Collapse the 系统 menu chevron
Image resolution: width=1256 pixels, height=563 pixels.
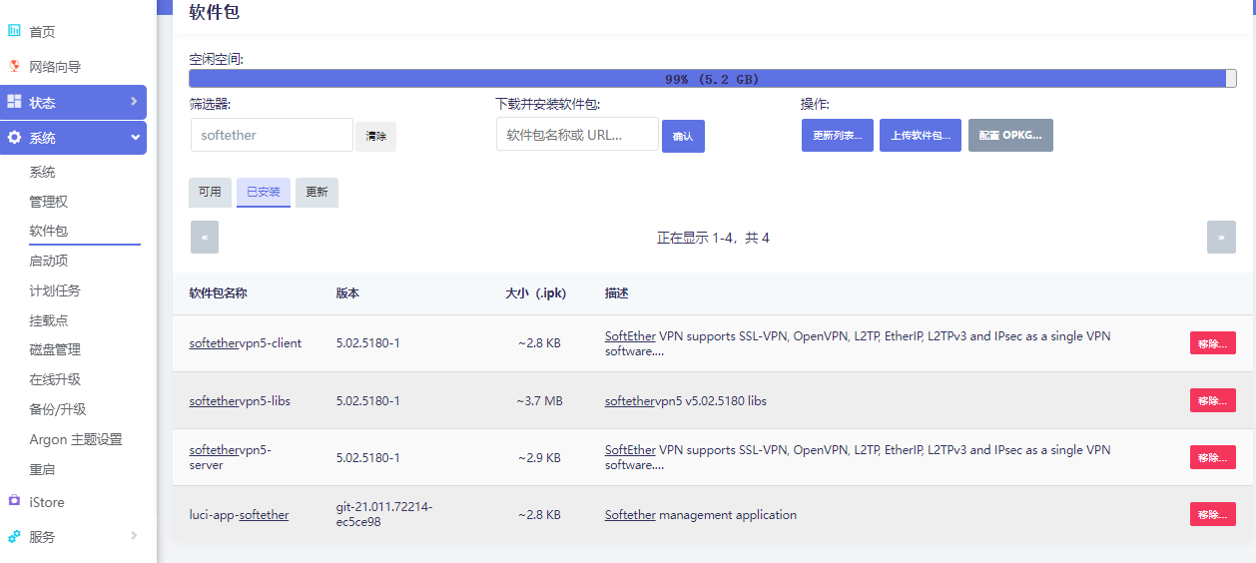[x=135, y=138]
